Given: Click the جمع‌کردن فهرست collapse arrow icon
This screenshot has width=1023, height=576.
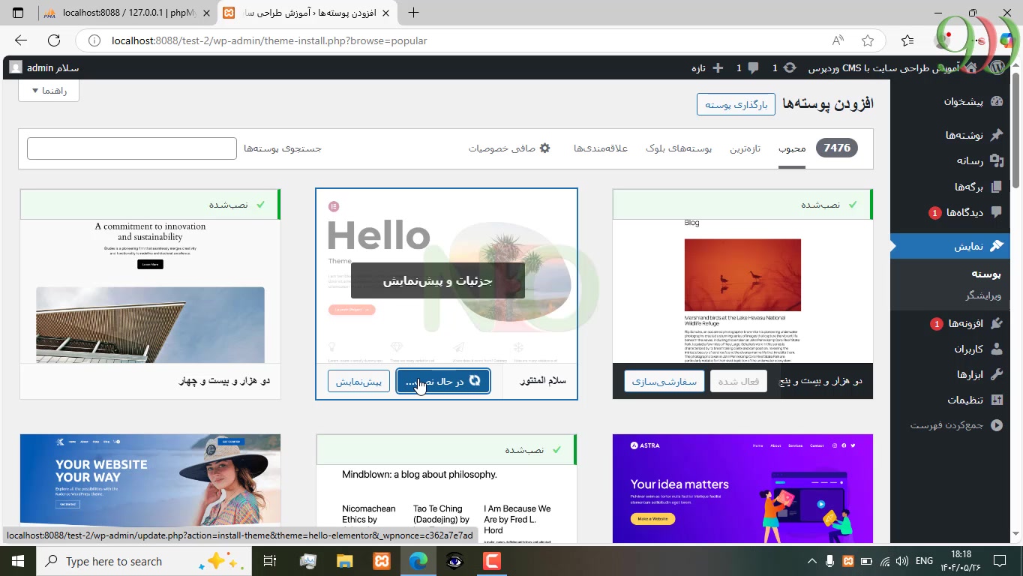Looking at the screenshot, I should (997, 425).
